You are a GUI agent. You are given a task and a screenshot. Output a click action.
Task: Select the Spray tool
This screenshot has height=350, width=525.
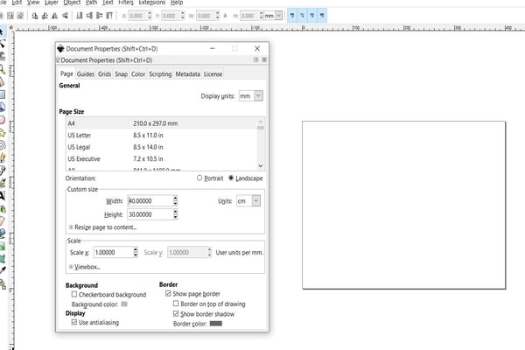pos(3,209)
